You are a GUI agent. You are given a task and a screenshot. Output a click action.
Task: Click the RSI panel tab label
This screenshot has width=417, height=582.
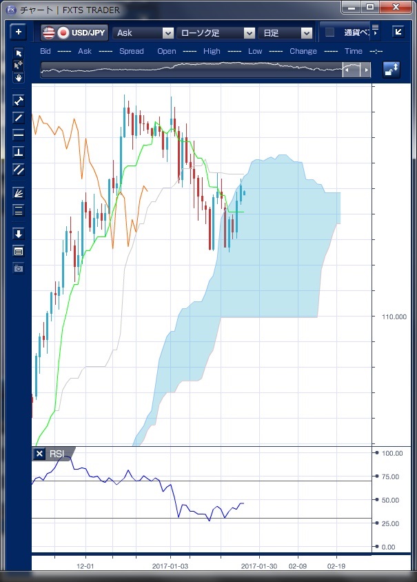coord(57,454)
